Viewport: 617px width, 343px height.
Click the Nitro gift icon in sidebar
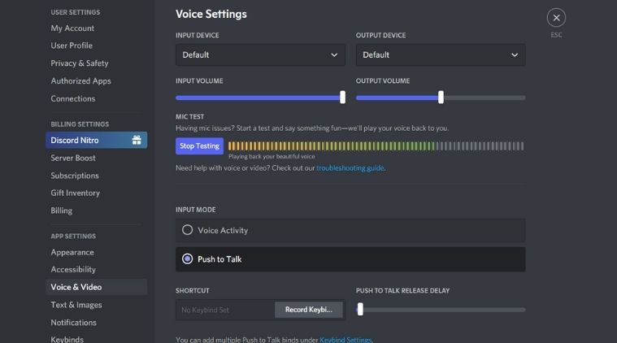tap(137, 141)
